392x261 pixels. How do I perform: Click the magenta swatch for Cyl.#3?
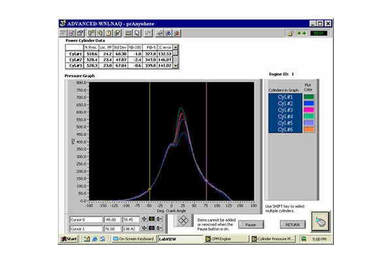(309, 110)
